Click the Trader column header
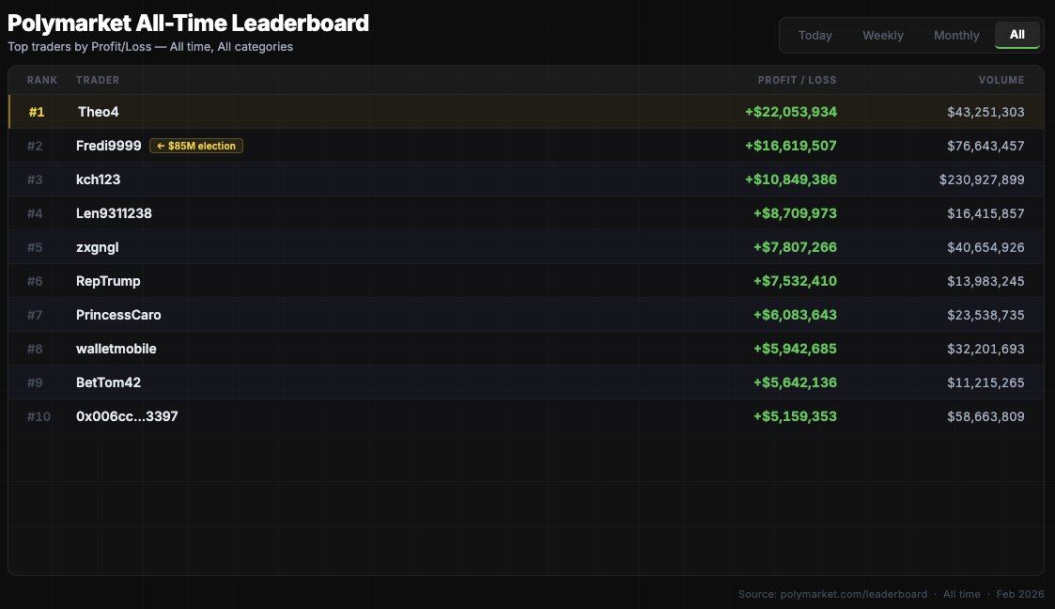This screenshot has height=609, width=1055. [98, 80]
